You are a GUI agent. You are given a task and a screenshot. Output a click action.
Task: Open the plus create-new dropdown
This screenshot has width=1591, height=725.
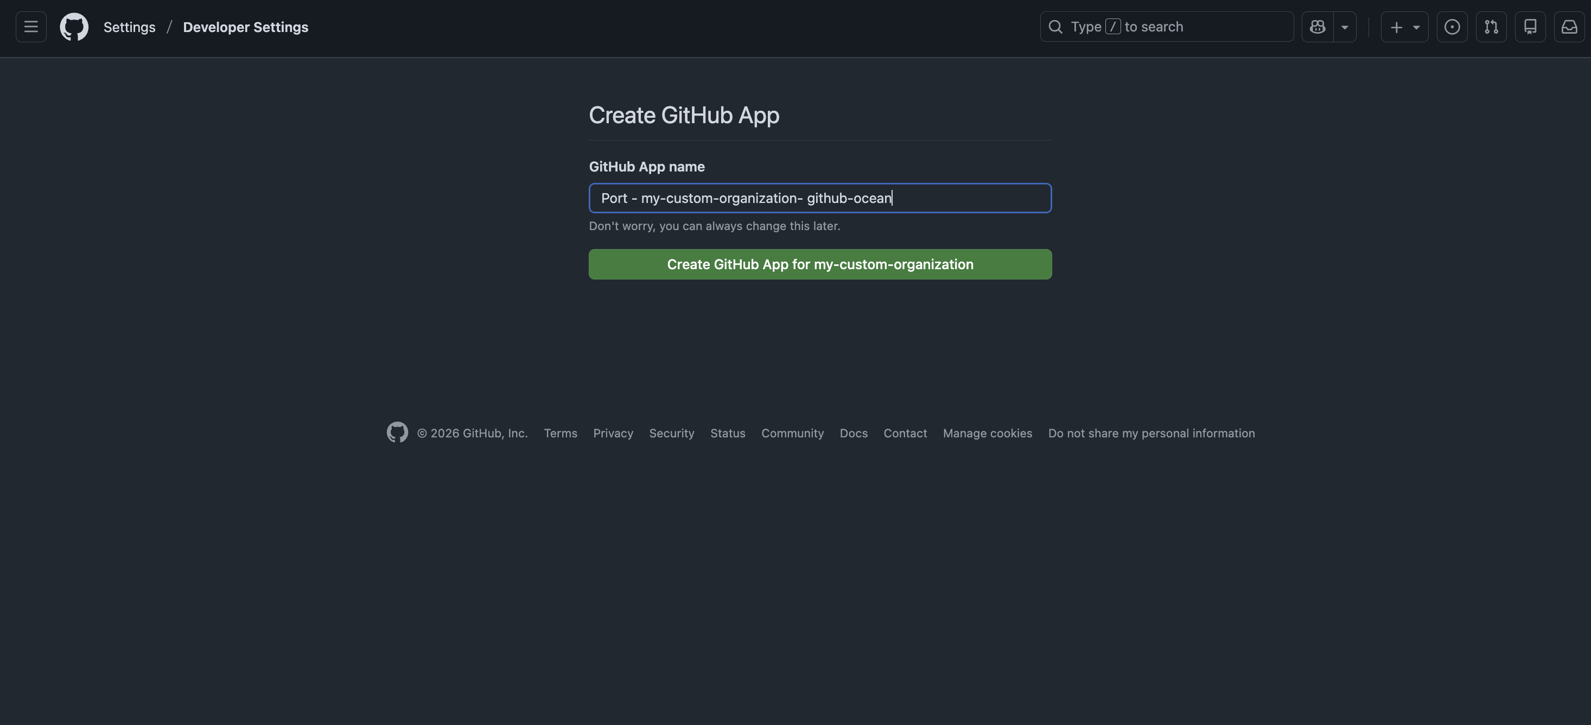tap(1404, 27)
